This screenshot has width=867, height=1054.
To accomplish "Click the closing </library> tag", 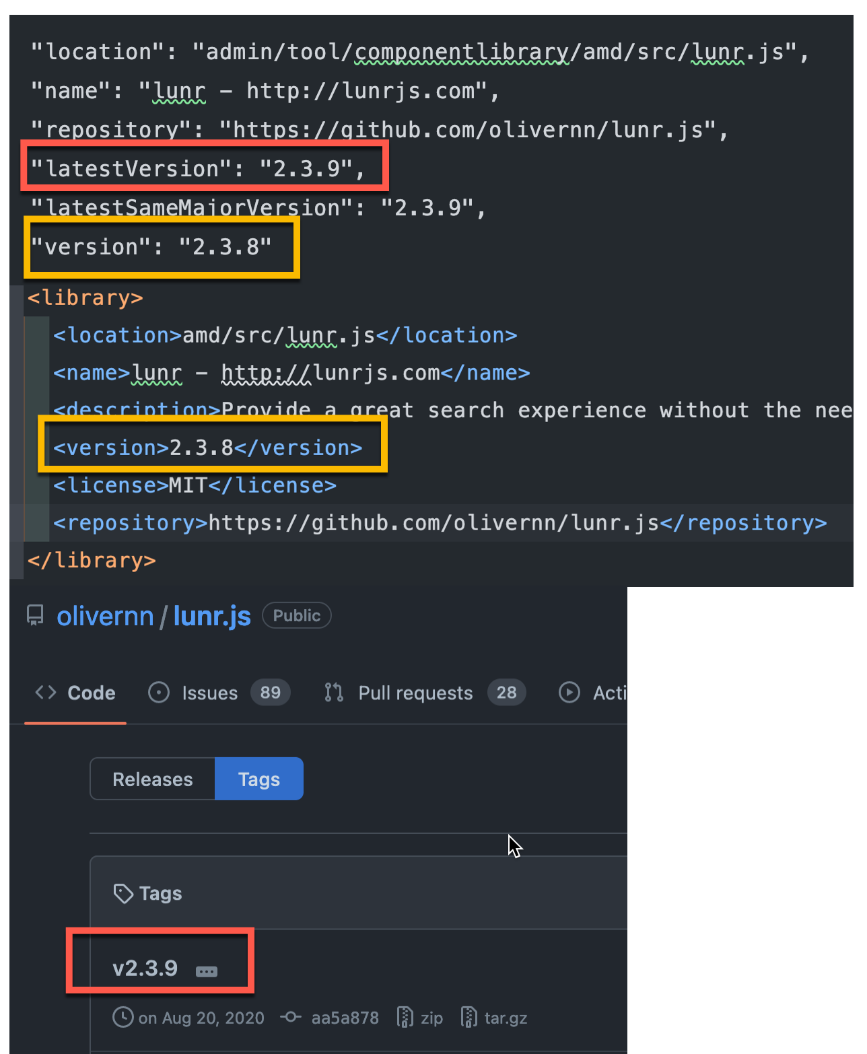I will click(x=92, y=560).
